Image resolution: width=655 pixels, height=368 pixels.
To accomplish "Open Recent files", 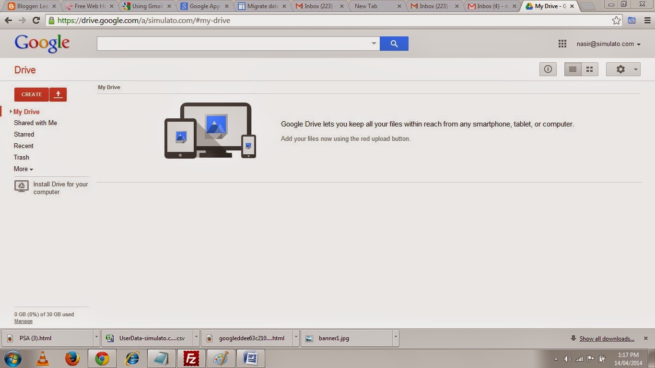I will (23, 146).
